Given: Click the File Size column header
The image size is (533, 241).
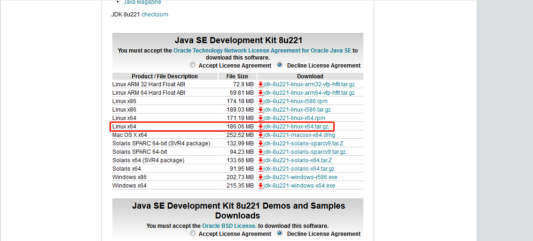Looking at the screenshot, I should click(238, 76).
